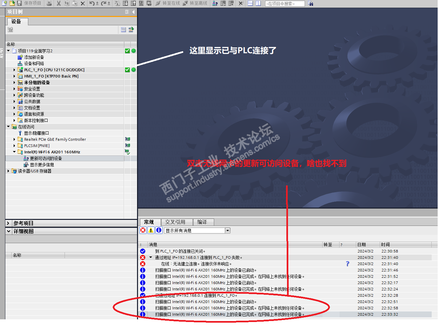Click the Start simulation icon

[141, 3]
